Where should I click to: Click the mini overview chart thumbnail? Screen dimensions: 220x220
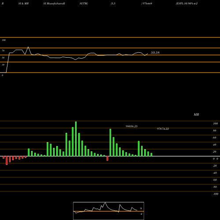point(109,211)
